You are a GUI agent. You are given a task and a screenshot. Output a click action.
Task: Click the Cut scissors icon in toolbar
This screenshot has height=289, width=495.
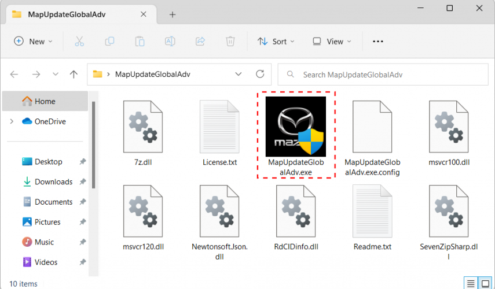coord(79,42)
